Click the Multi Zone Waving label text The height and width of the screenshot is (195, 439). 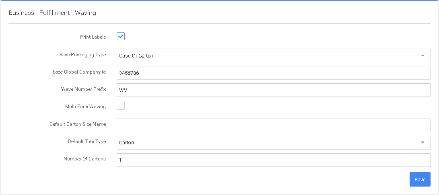(85, 107)
